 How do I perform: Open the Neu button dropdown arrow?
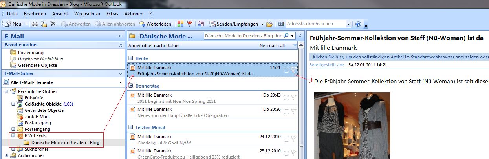click(x=25, y=24)
